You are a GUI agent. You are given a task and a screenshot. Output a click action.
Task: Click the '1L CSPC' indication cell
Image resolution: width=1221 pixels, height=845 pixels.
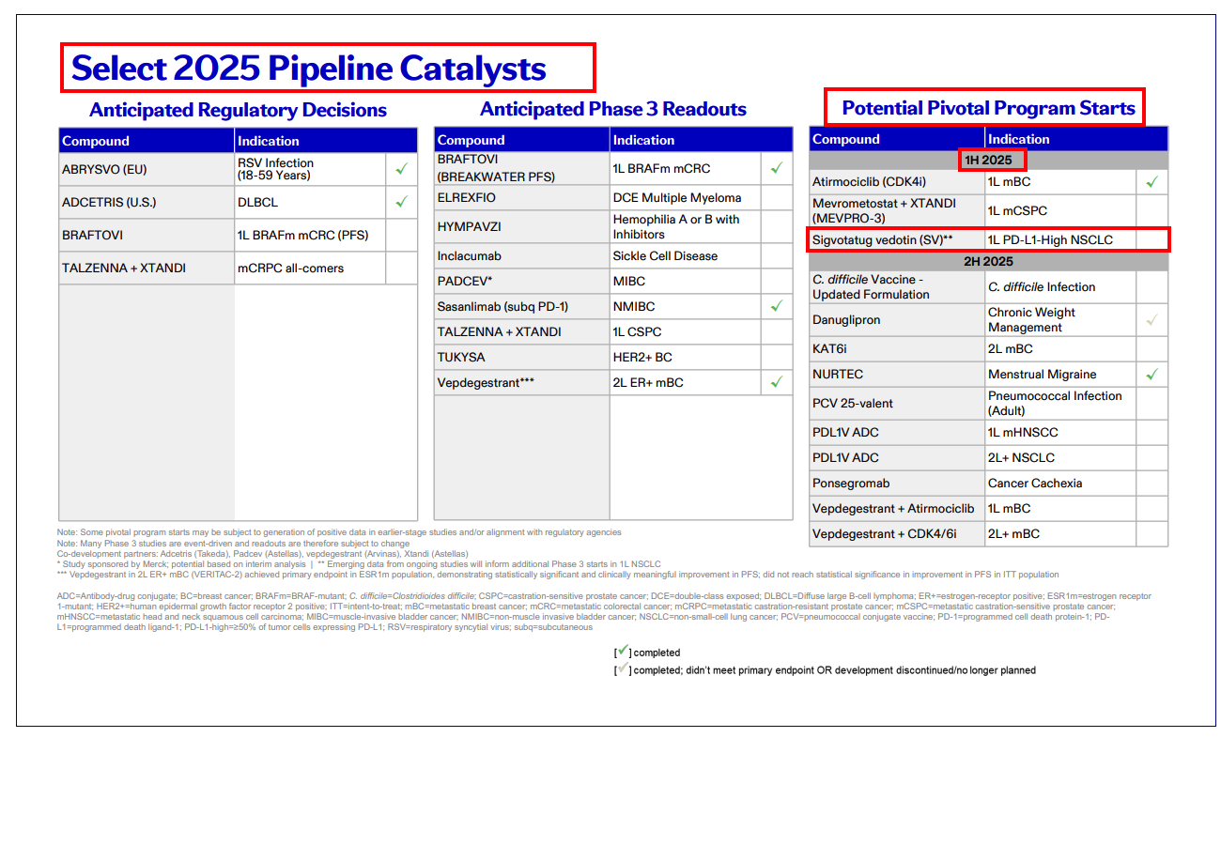tap(686, 331)
